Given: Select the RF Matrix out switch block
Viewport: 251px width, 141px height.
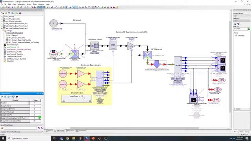Looking at the screenshot, I should (147, 55).
